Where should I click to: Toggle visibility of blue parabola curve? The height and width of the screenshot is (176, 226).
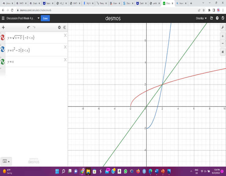3,49
